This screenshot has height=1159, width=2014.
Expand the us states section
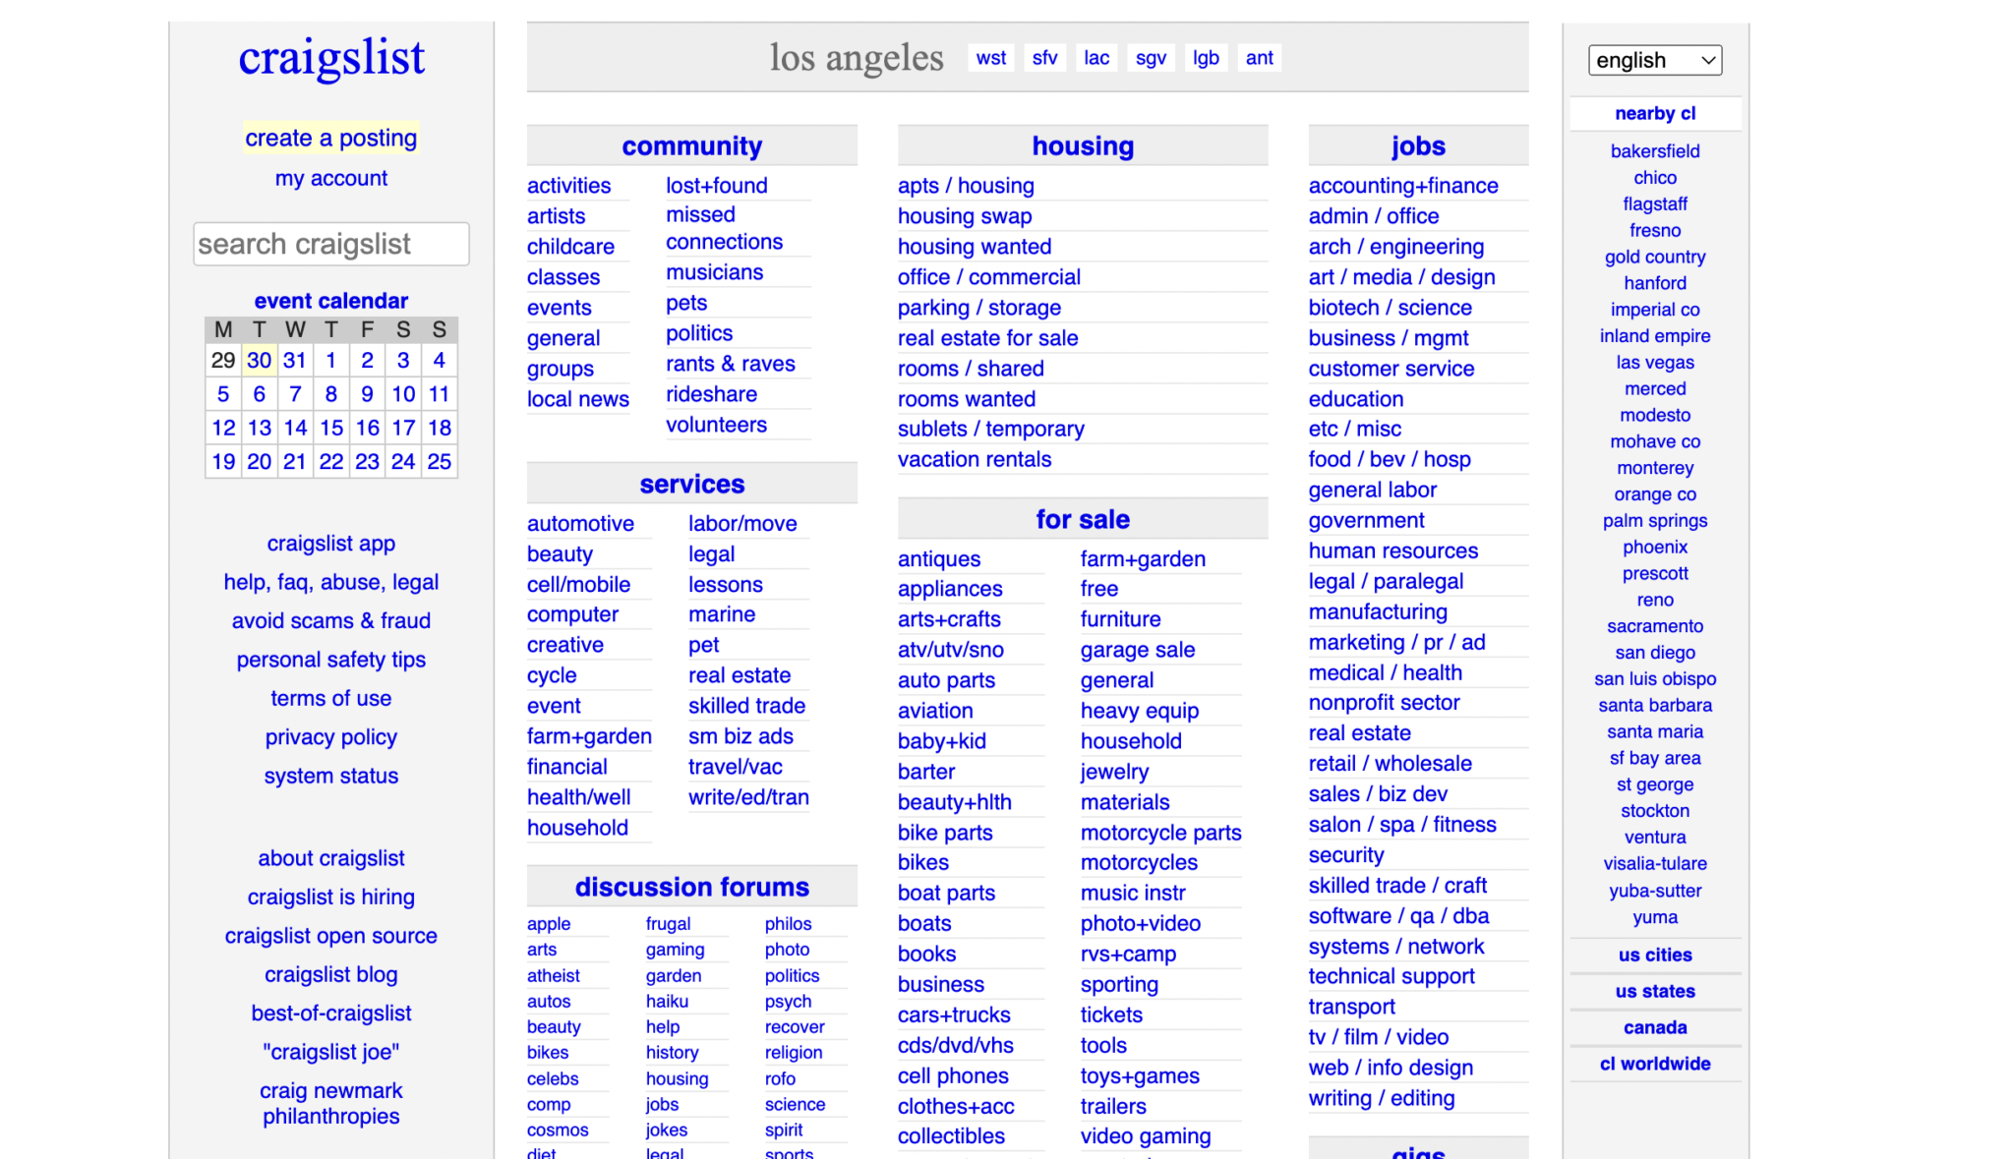pyautogui.click(x=1654, y=991)
